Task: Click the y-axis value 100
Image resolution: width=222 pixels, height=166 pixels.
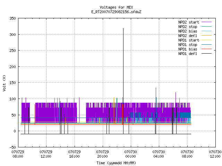Action: pyautogui.click(x=12, y=99)
